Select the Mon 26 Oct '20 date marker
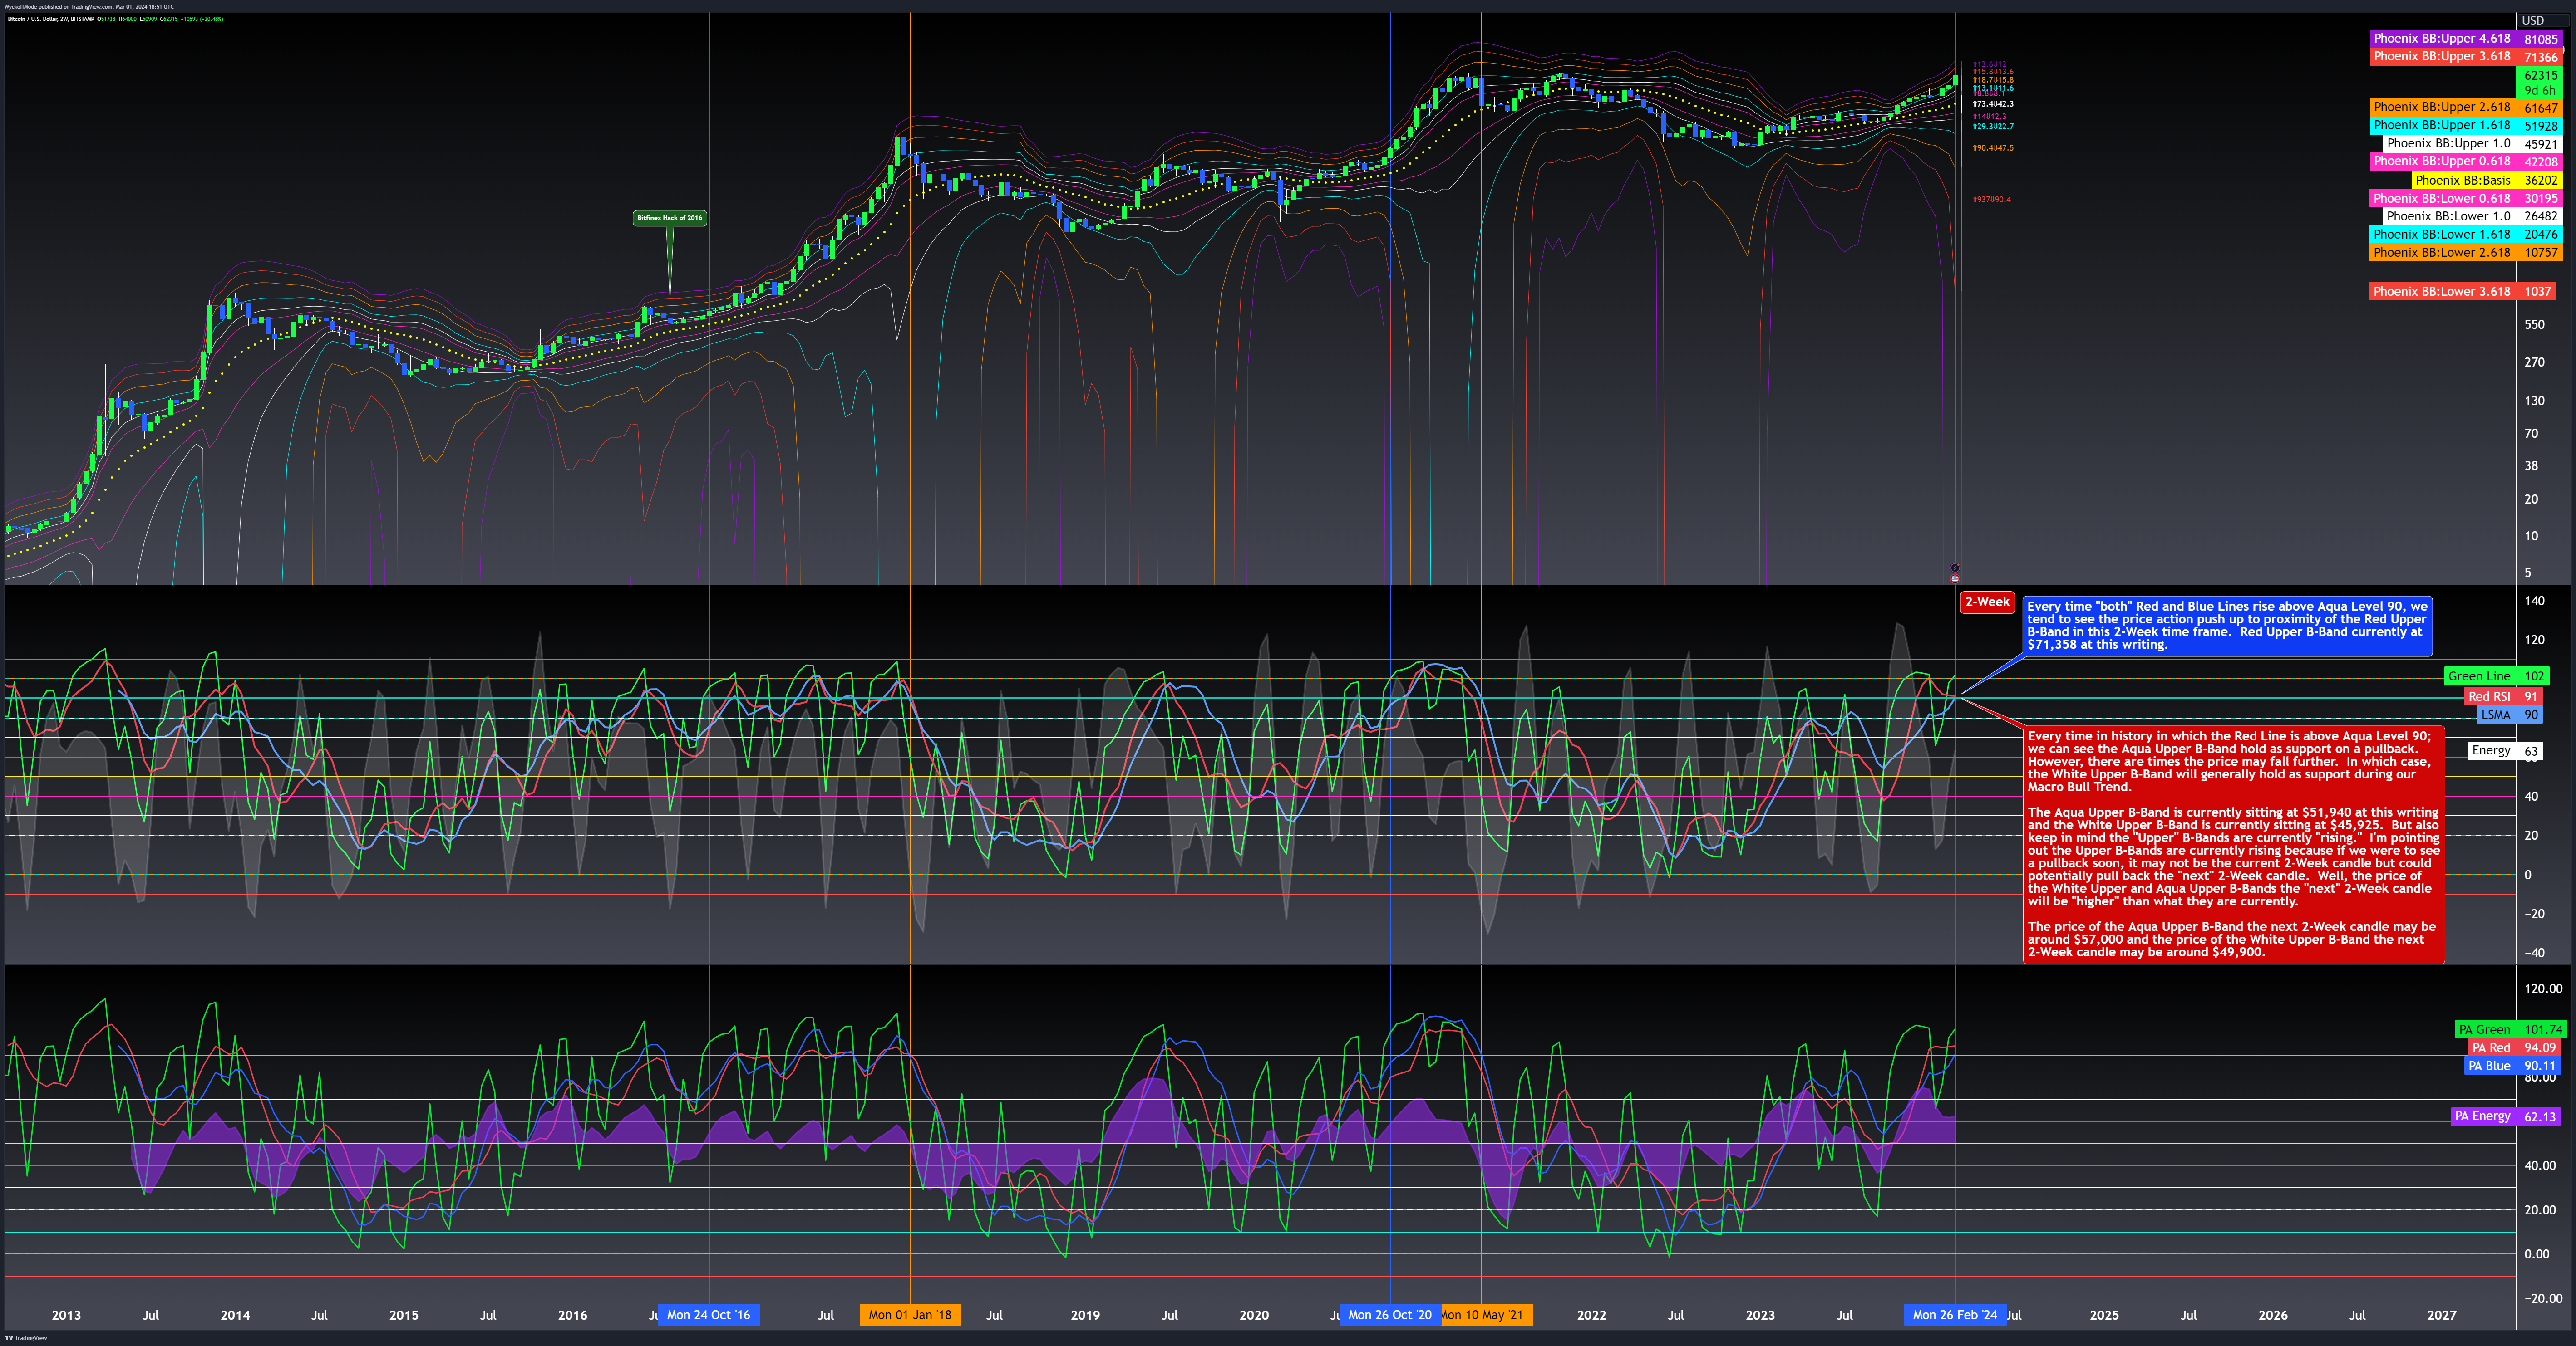2576x1346 pixels. 1390,1315
